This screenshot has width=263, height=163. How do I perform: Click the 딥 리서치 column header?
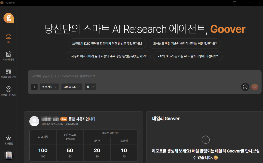coord(43,137)
